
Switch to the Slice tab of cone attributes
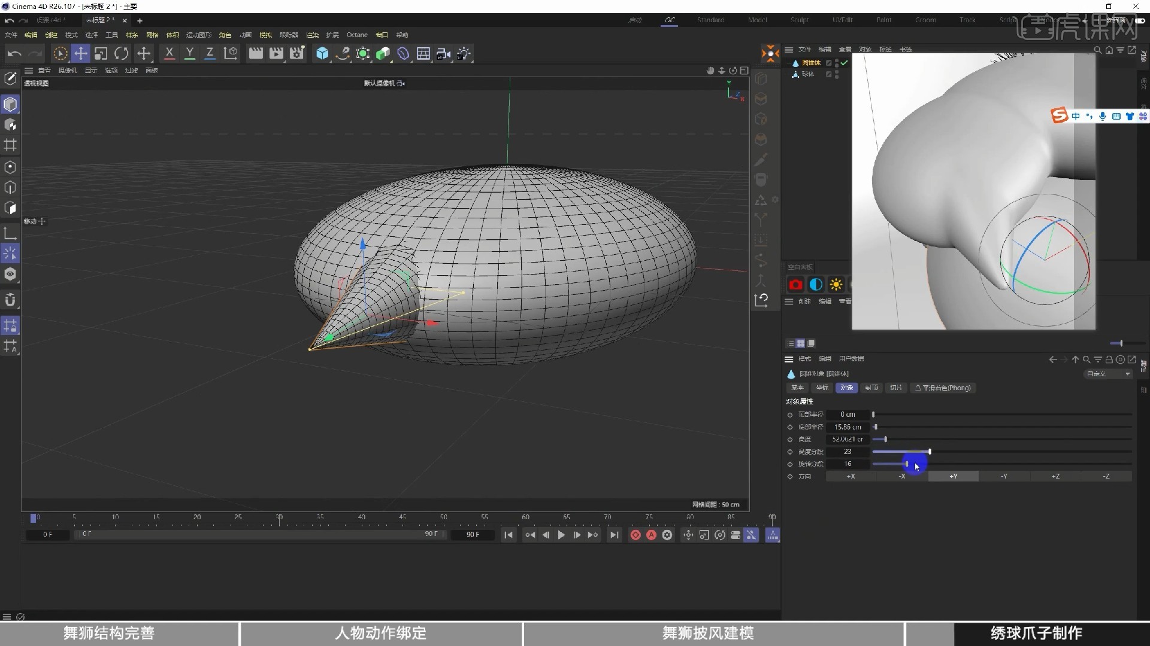pos(896,388)
